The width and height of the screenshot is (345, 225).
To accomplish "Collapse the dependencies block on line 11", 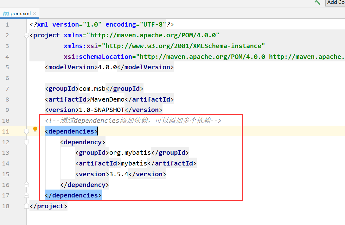I will (x=26, y=131).
